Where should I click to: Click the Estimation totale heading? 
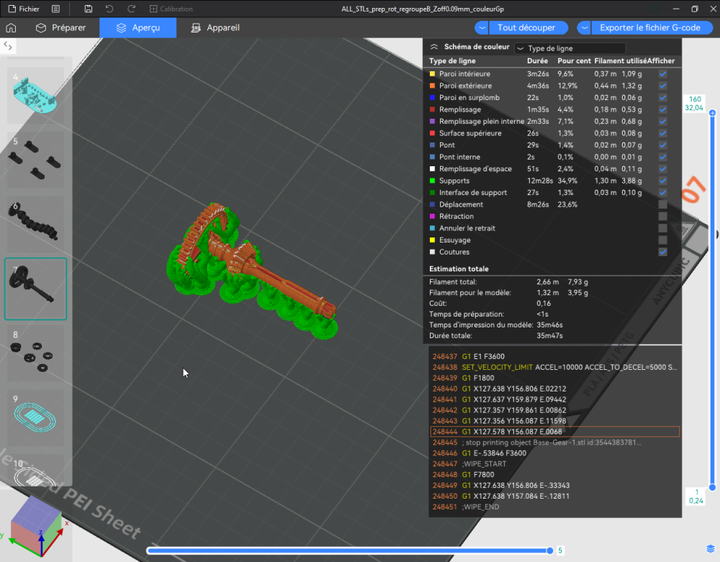click(x=459, y=269)
